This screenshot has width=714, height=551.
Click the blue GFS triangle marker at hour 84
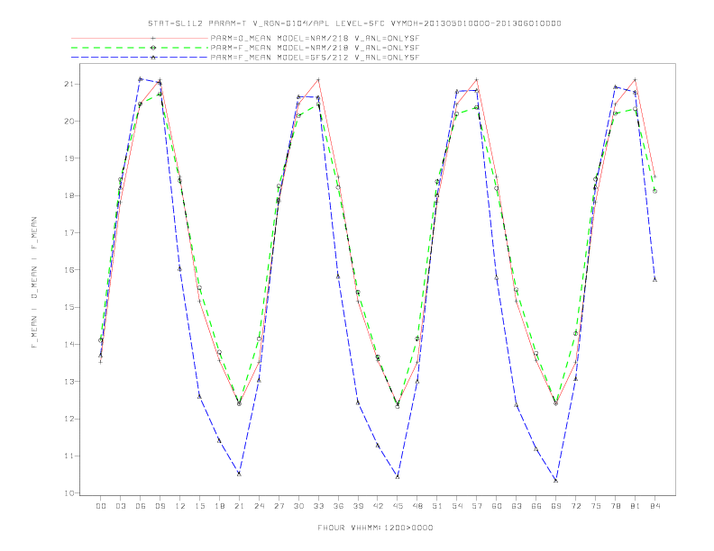point(654,280)
